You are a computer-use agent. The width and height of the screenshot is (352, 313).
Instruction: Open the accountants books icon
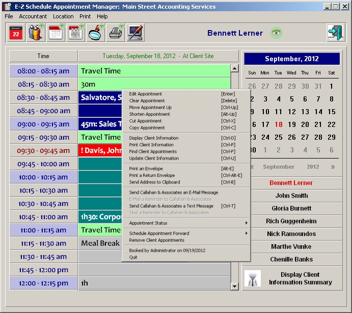(x=36, y=33)
